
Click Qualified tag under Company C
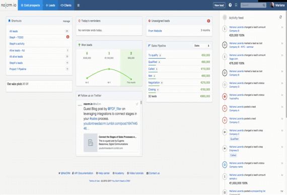point(234,139)
